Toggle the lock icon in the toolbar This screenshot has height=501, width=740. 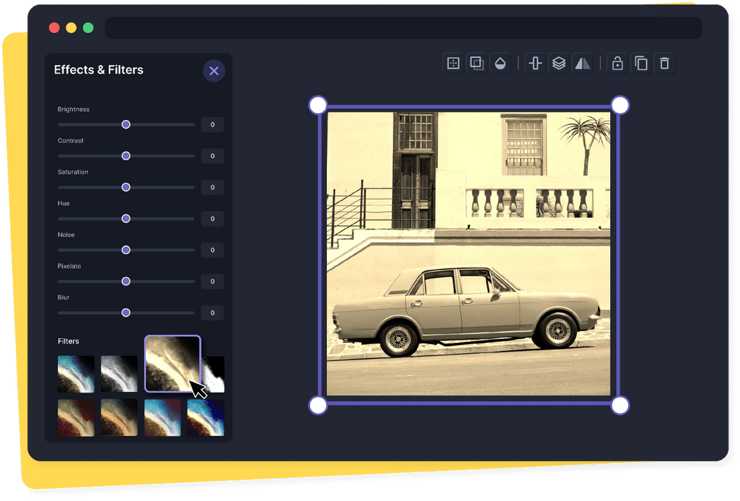coord(617,63)
